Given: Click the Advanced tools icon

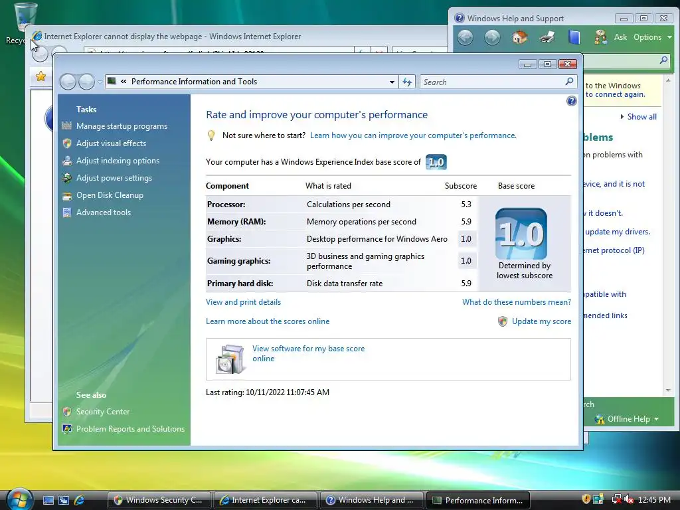Looking at the screenshot, I should (67, 212).
